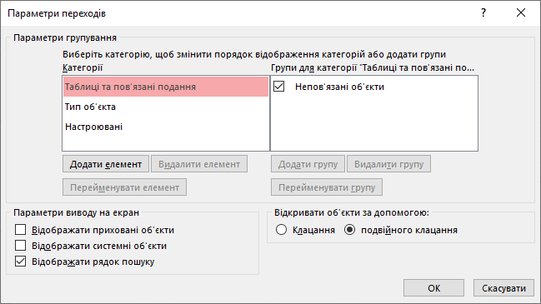Image resolution: width=541 pixels, height=304 pixels.
Task: Click the Непов'язані об'єкти group label
Action: point(339,87)
